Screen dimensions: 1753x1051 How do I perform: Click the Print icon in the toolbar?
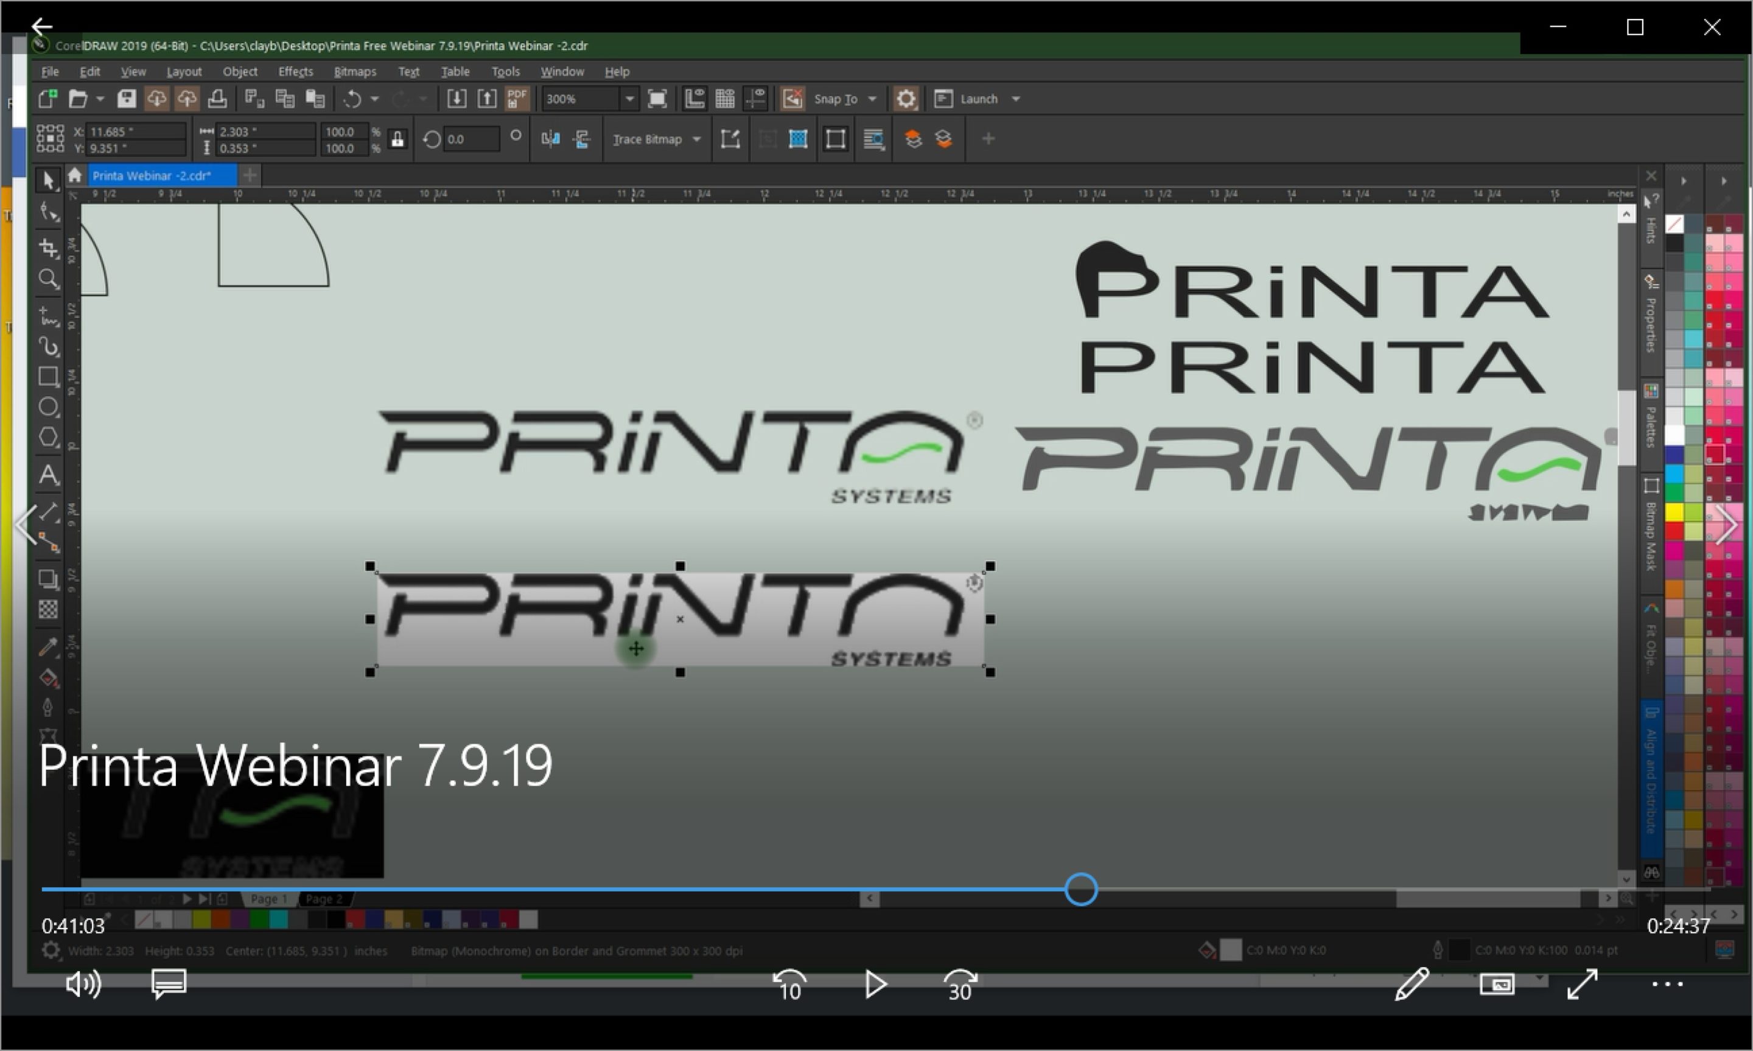click(x=217, y=99)
